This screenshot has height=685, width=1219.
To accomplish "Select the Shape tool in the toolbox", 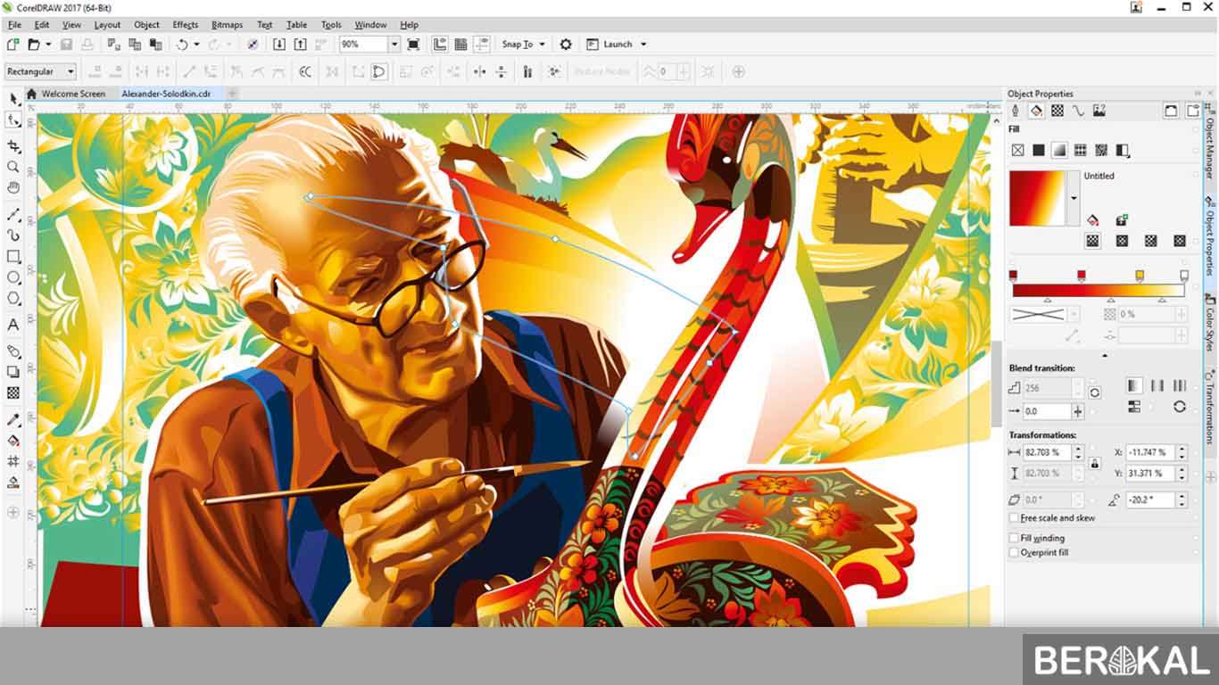I will (13, 120).
